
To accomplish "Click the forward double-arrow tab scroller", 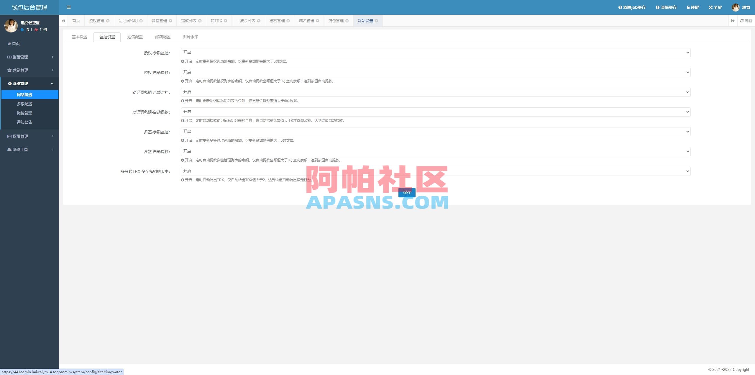I will (733, 21).
